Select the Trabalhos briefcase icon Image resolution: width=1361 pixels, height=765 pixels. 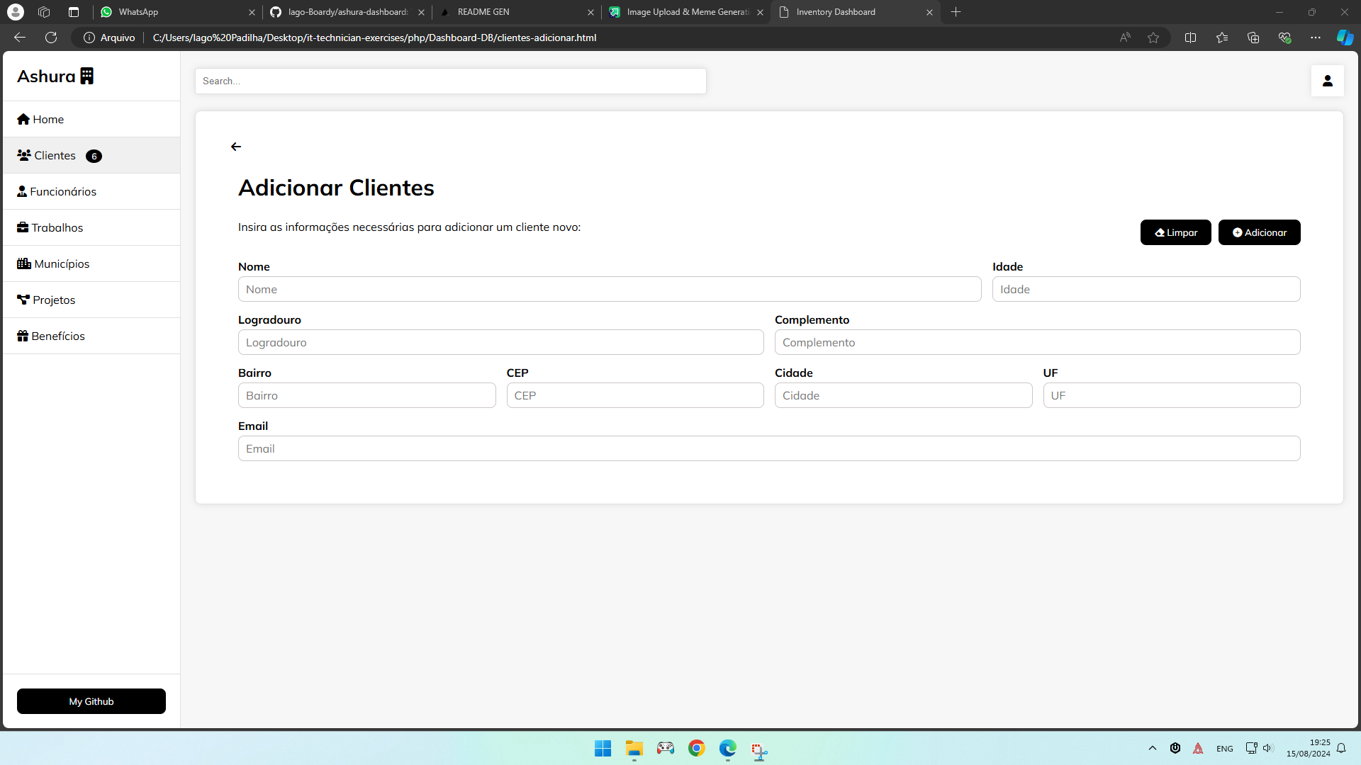[22, 227]
